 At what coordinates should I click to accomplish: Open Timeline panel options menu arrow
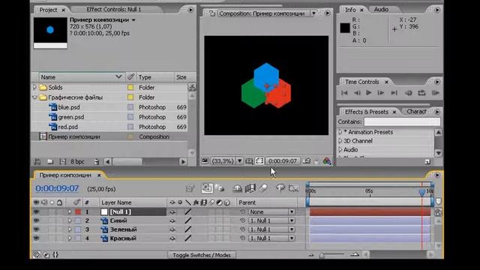click(x=437, y=175)
